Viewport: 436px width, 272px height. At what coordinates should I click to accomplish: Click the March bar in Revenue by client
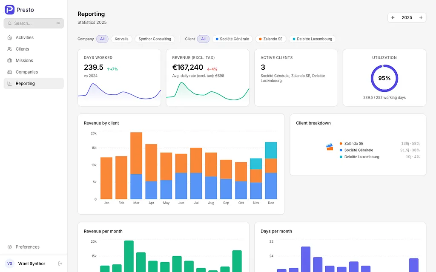136,166
